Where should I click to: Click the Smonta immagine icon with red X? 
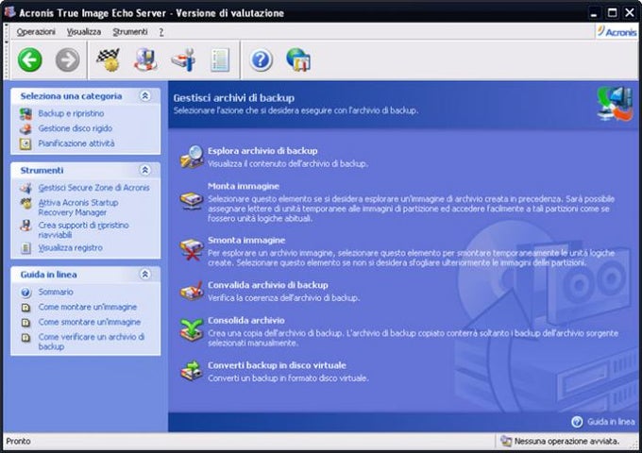click(x=192, y=250)
